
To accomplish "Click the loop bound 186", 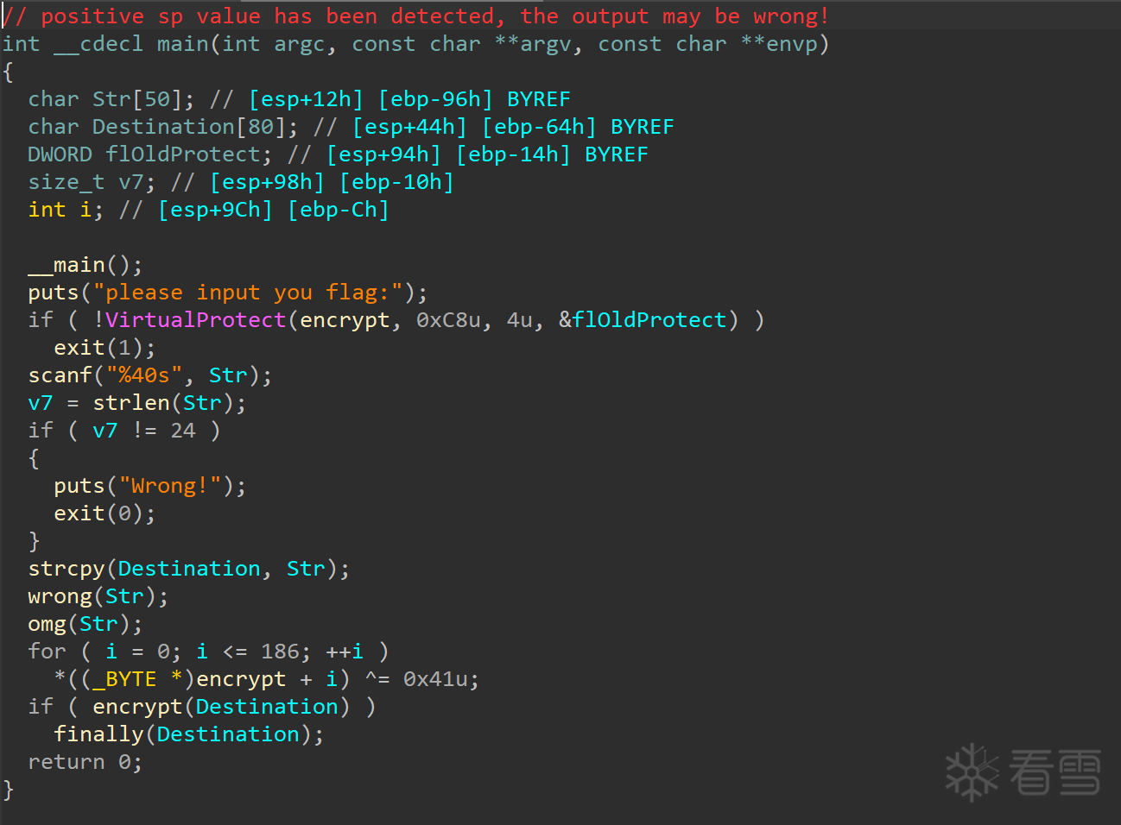I will click(x=280, y=652).
